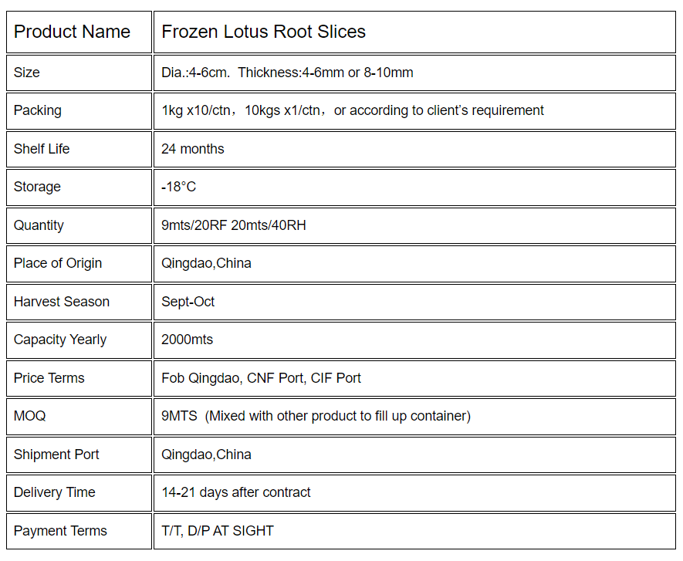Click the 1kg x10/ctn packing details

[x=352, y=110]
